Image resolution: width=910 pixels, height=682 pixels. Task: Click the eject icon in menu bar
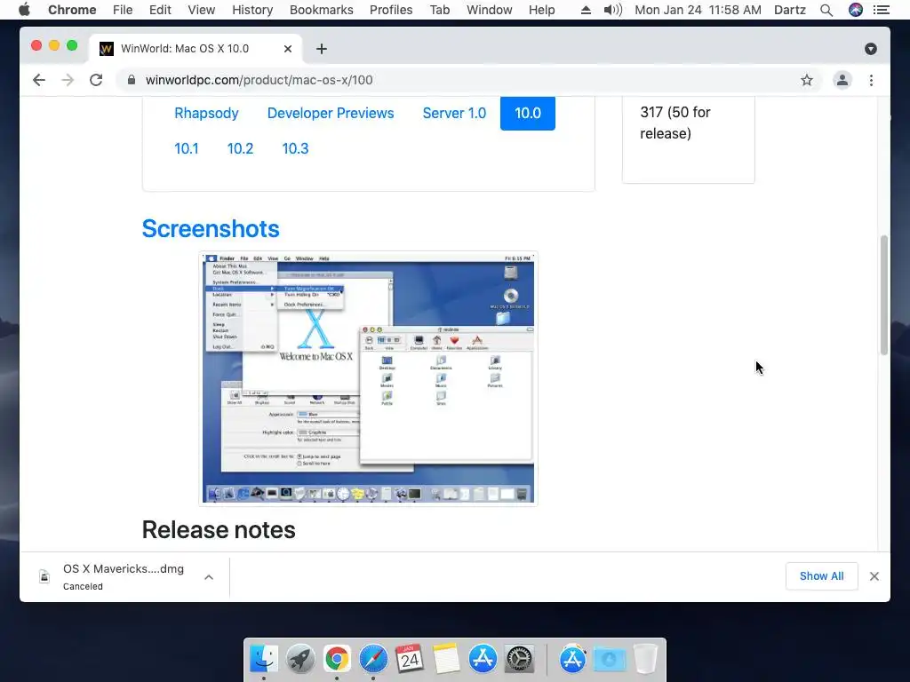pos(587,10)
